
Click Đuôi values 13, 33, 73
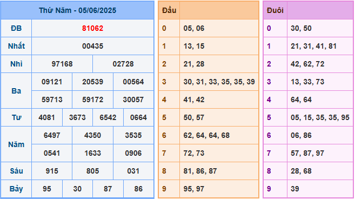click(x=307, y=82)
